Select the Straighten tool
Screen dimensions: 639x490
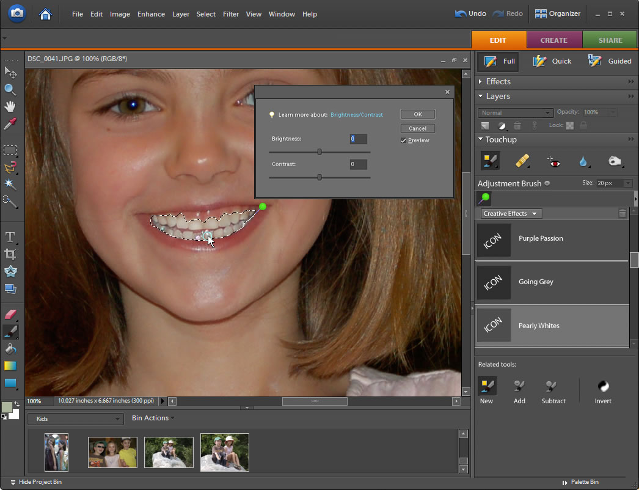coord(10,288)
